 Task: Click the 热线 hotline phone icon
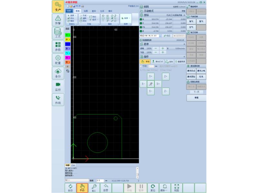pos(58,99)
